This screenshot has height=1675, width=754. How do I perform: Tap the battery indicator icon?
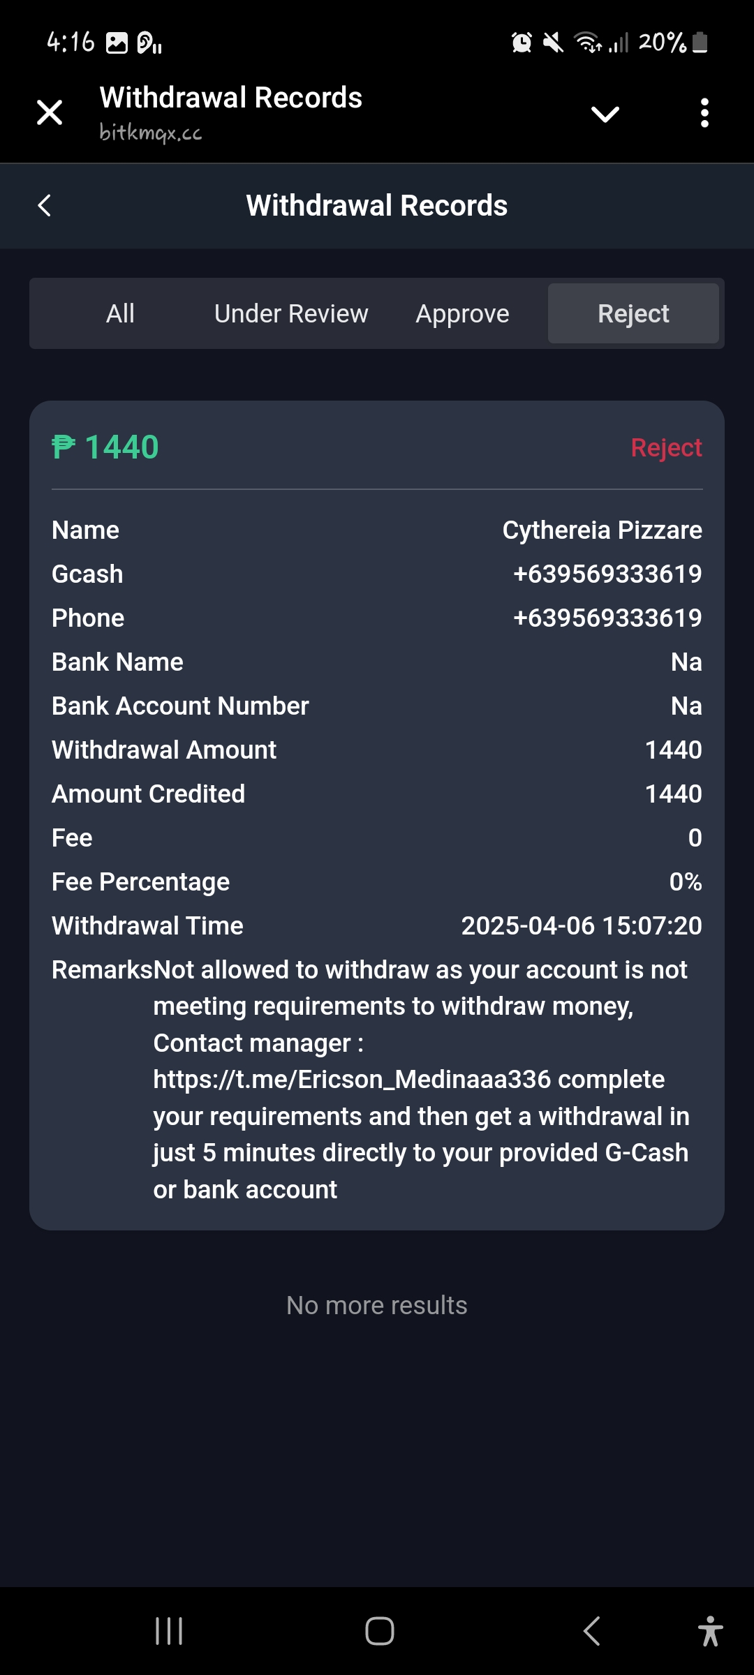tap(700, 43)
